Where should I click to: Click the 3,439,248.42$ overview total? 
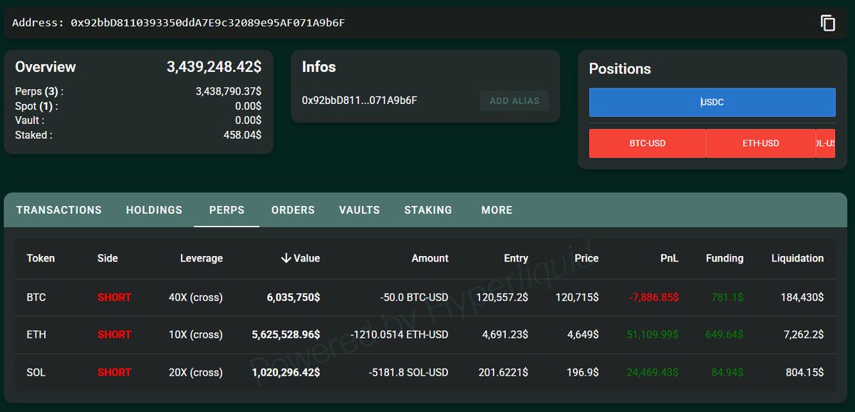click(x=214, y=67)
